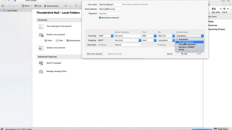Click the Write toolbar button
The width and height of the screenshot is (232, 130).
[x=26, y=6]
